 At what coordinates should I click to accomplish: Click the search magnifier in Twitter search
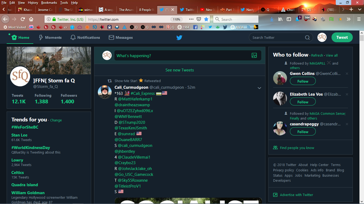tap(307, 37)
